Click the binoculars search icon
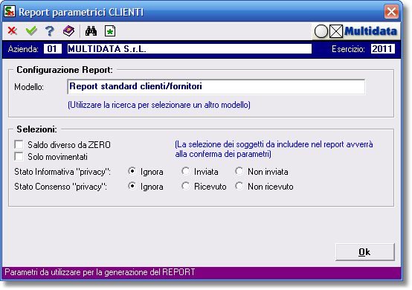The height and width of the screenshot is (290, 412). (x=91, y=31)
